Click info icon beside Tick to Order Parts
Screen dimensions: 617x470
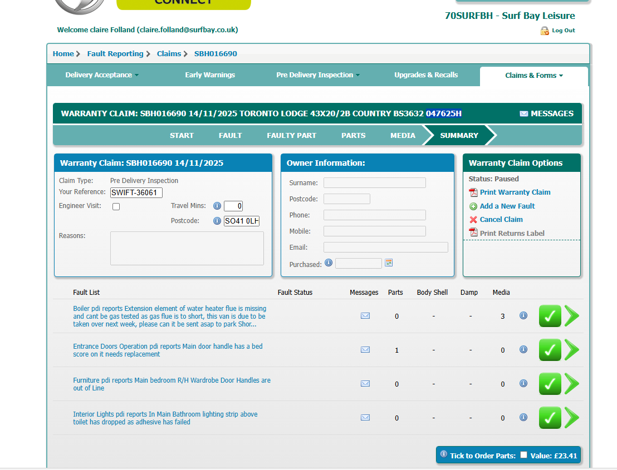pos(443,454)
